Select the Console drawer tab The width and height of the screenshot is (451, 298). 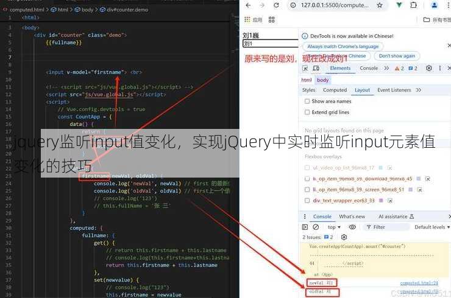click(322, 217)
